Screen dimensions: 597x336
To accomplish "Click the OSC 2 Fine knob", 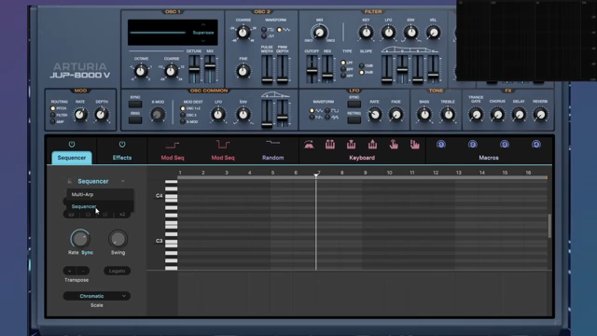I will tap(243, 71).
